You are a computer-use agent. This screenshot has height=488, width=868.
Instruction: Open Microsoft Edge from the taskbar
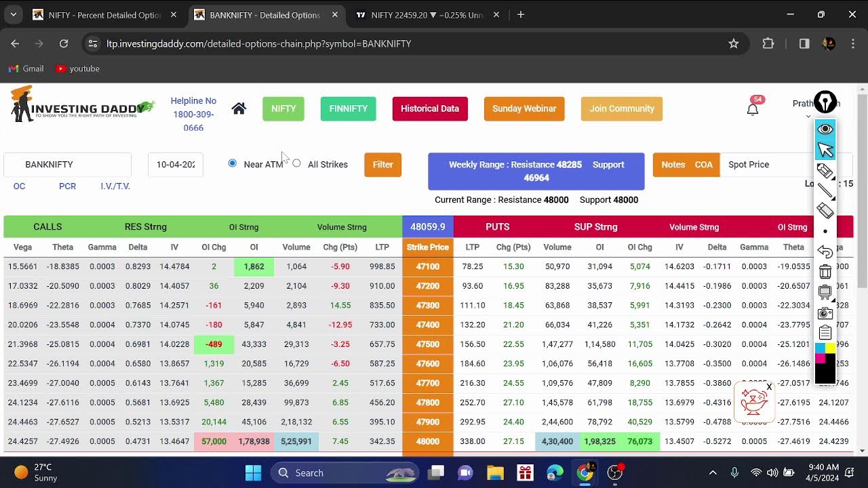click(x=555, y=472)
